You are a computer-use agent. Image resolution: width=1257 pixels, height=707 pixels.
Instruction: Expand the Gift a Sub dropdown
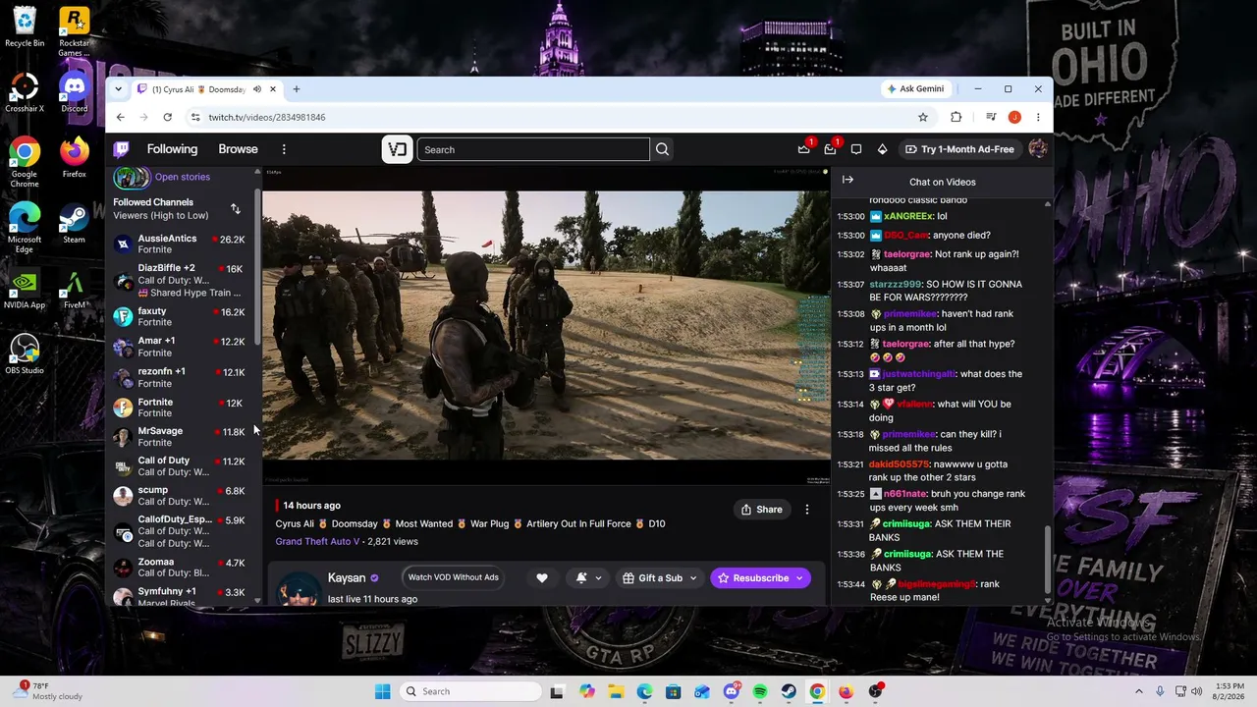coord(692,578)
